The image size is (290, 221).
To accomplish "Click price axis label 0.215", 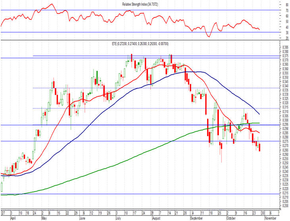I will coord(286,193).
